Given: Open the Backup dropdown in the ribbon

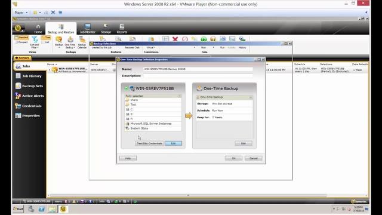Looking at the screenshot, I should (x=58, y=42).
